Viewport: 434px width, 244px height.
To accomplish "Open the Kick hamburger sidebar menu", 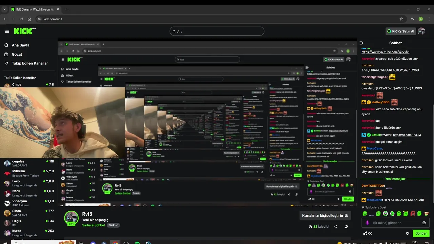I will click(x=7, y=31).
